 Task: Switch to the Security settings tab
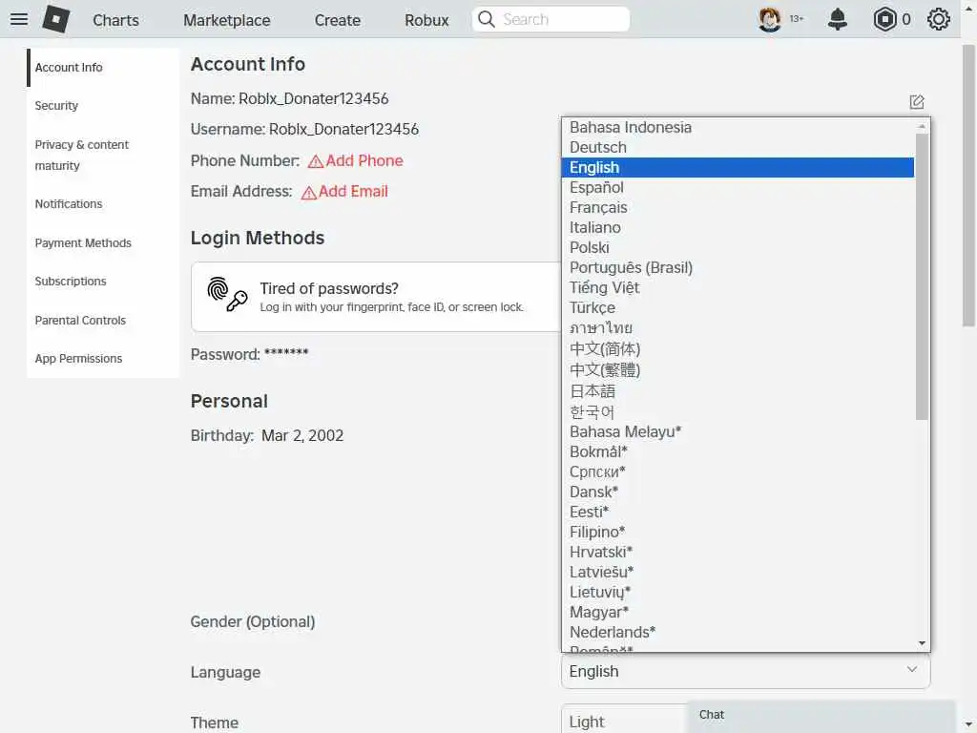103,106
